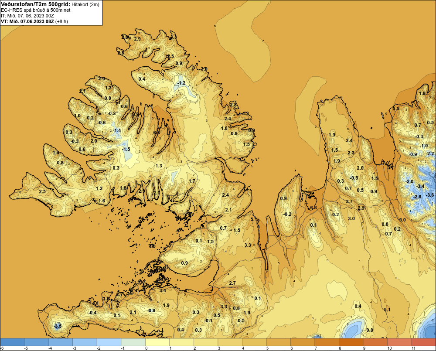Select the '-0.6' temperature label

coord(102,123)
